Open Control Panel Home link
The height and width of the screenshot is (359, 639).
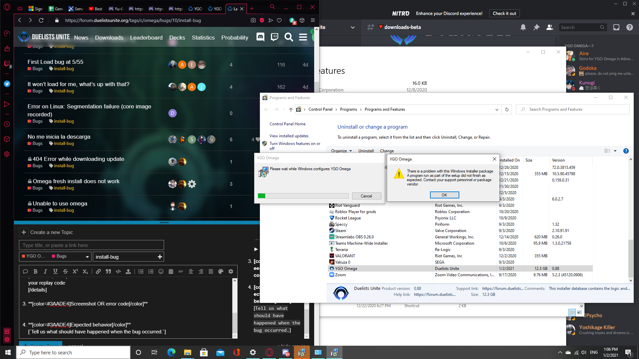point(288,124)
